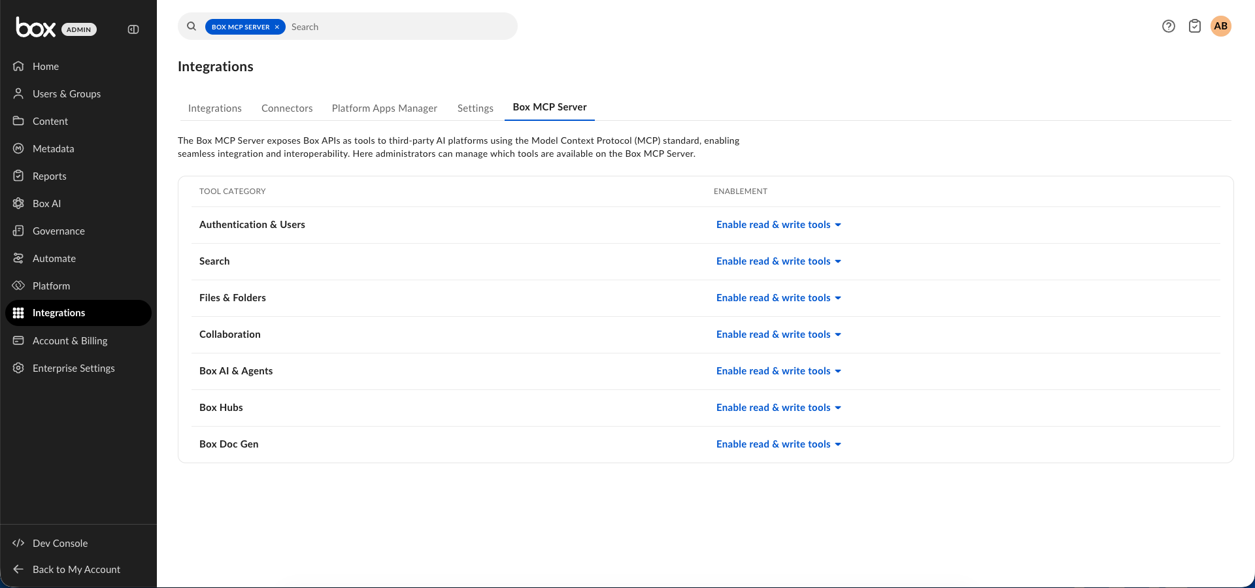Open Box AI & Agents enablement dropdown
Viewport: 1255px width, 588px height.
point(778,371)
